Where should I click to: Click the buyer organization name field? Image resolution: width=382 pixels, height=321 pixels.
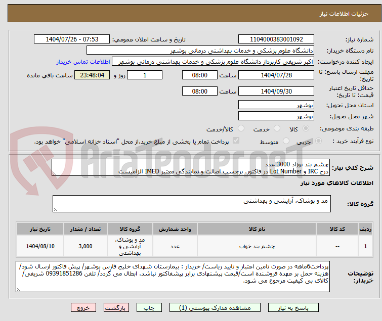(200, 51)
